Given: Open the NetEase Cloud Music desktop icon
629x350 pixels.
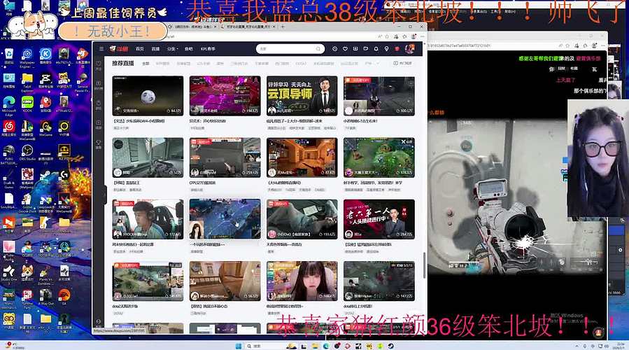Looking at the screenshot, I should pos(9,128).
